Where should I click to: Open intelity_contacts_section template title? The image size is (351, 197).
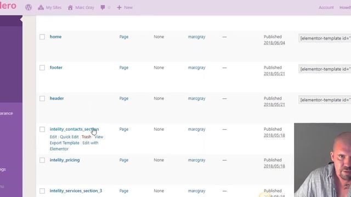(x=74, y=129)
